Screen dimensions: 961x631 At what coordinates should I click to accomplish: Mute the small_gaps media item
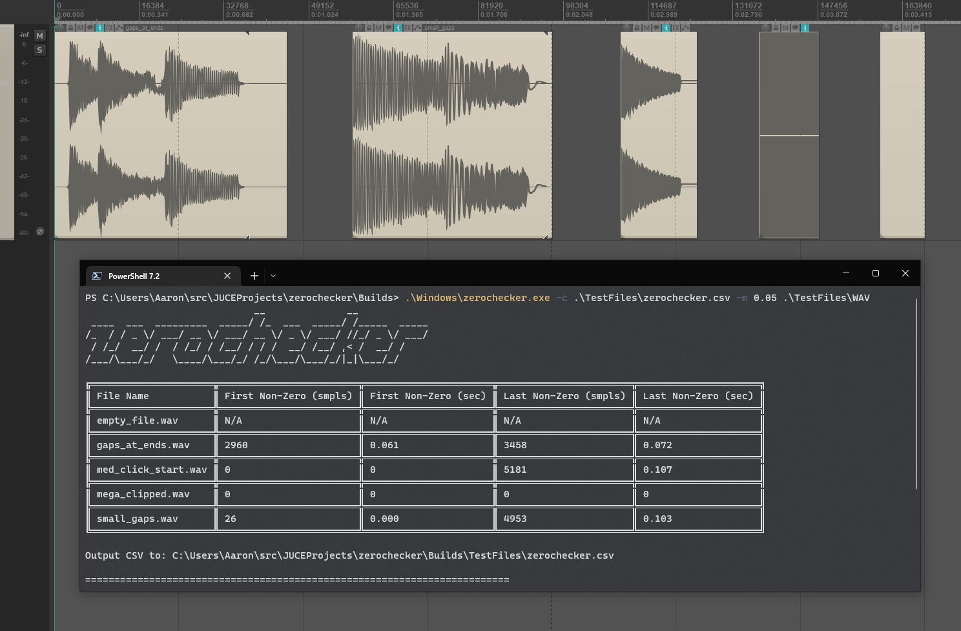[x=378, y=28]
